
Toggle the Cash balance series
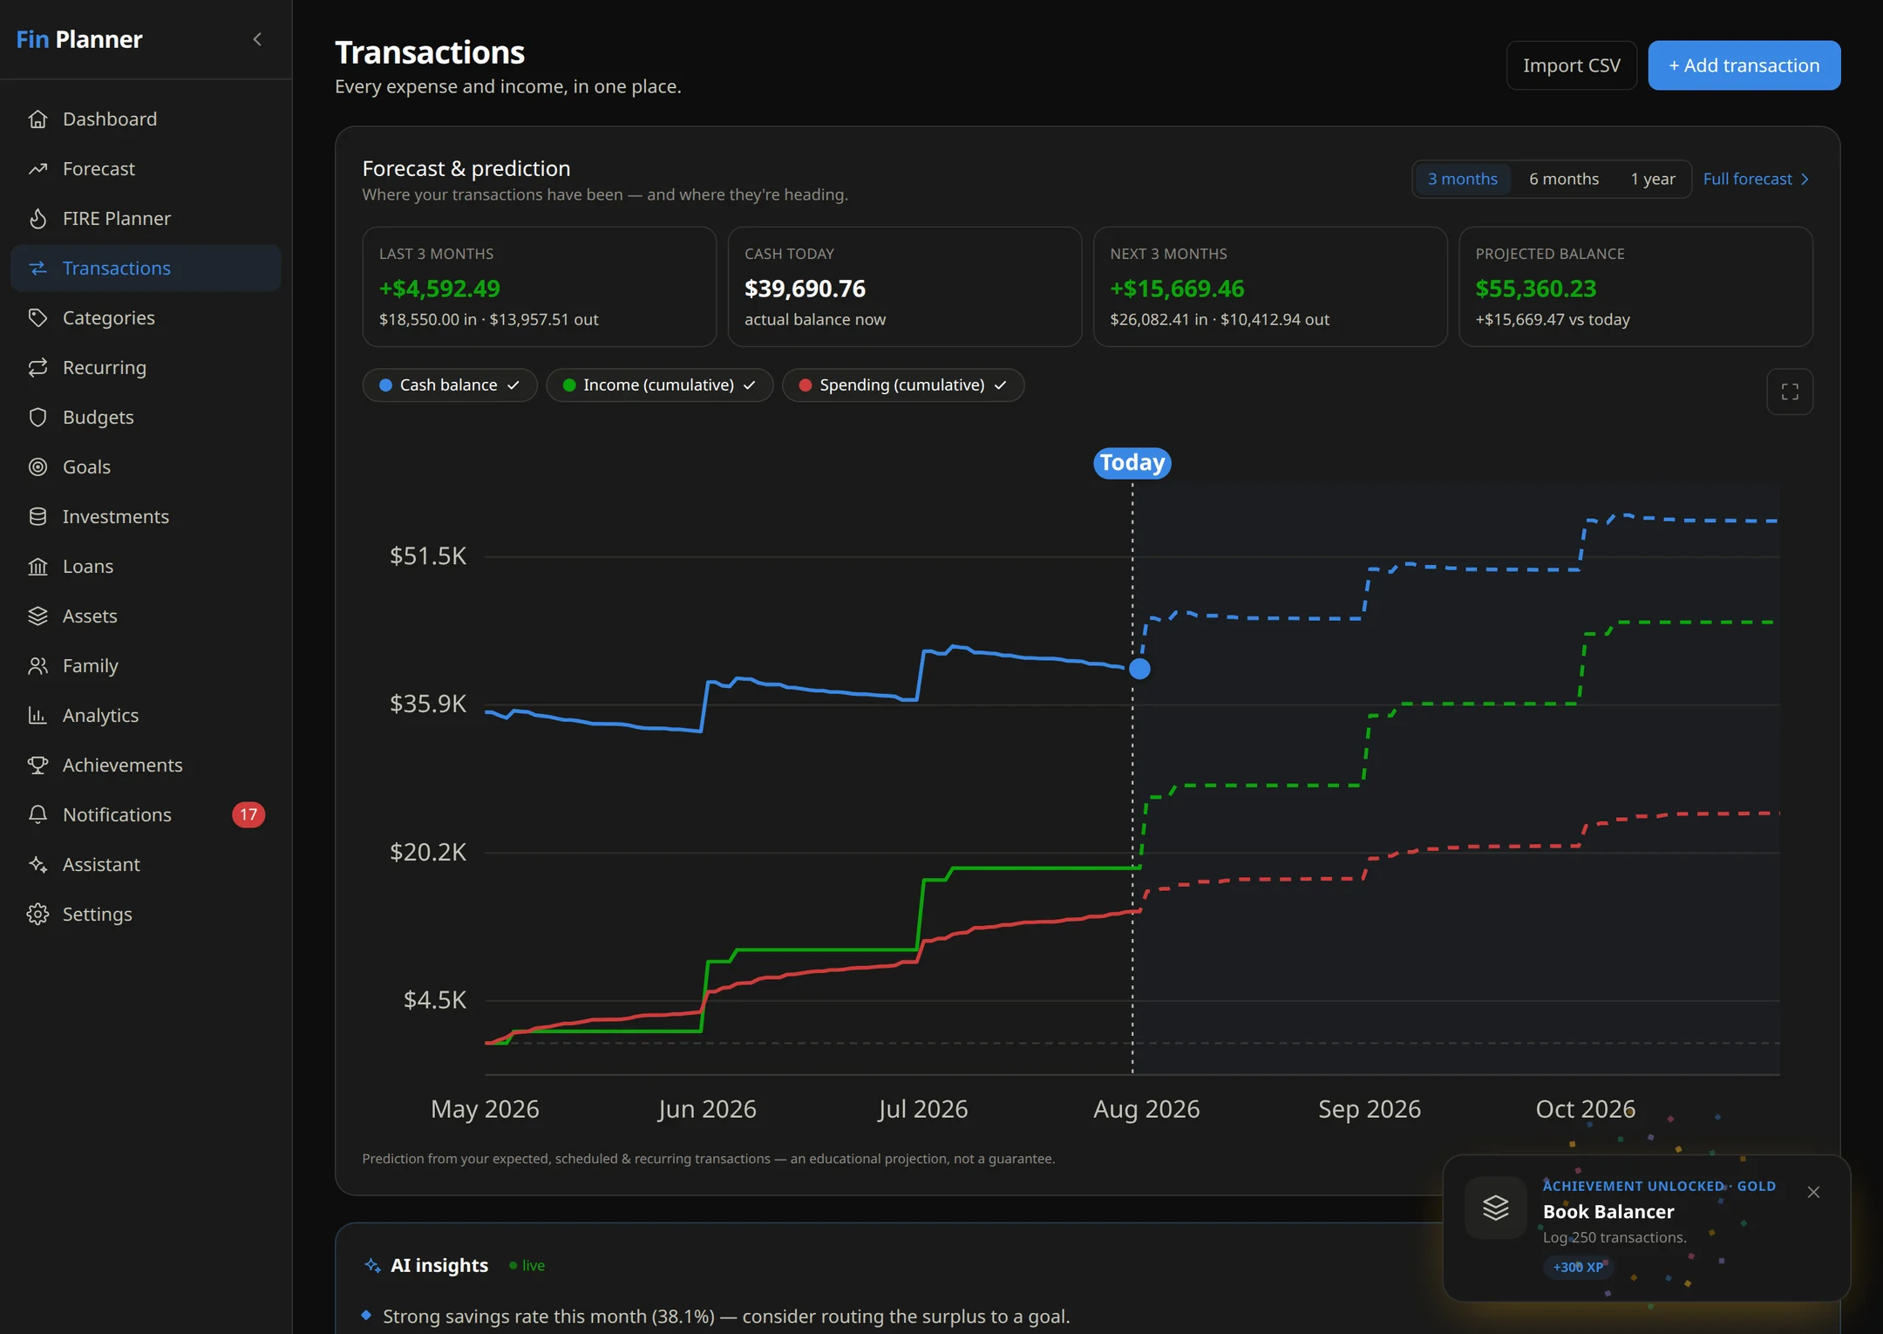point(450,385)
